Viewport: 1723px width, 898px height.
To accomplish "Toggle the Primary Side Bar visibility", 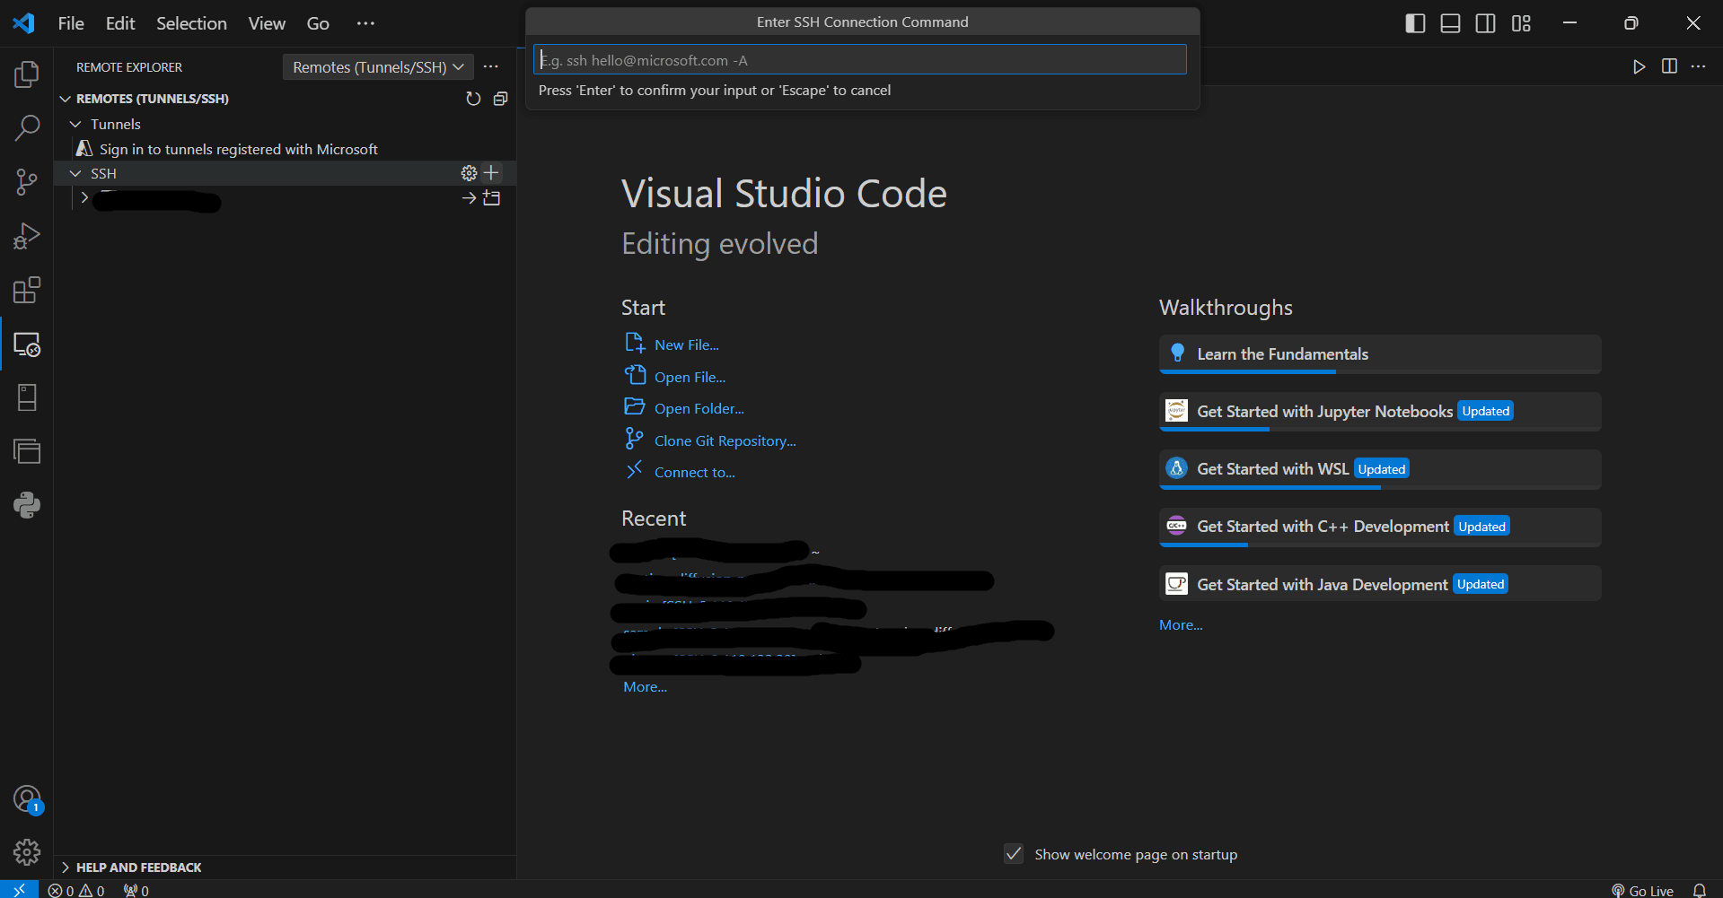I will tap(1415, 23).
